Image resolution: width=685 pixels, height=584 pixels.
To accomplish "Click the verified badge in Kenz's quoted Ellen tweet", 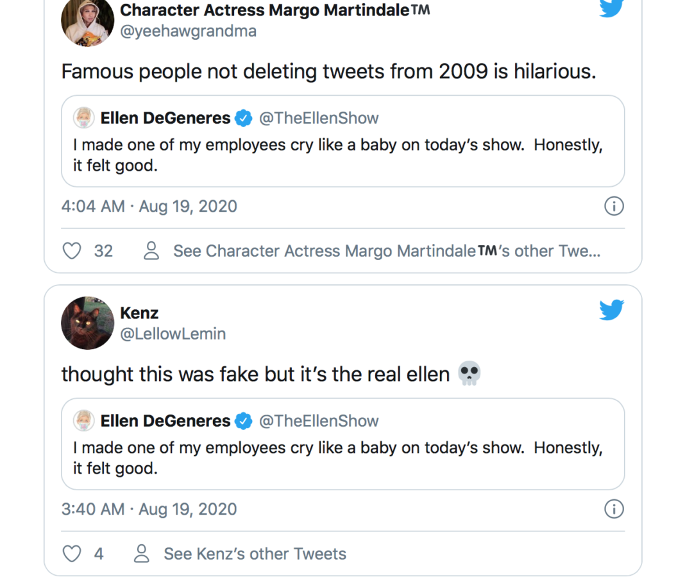I will pos(243,421).
